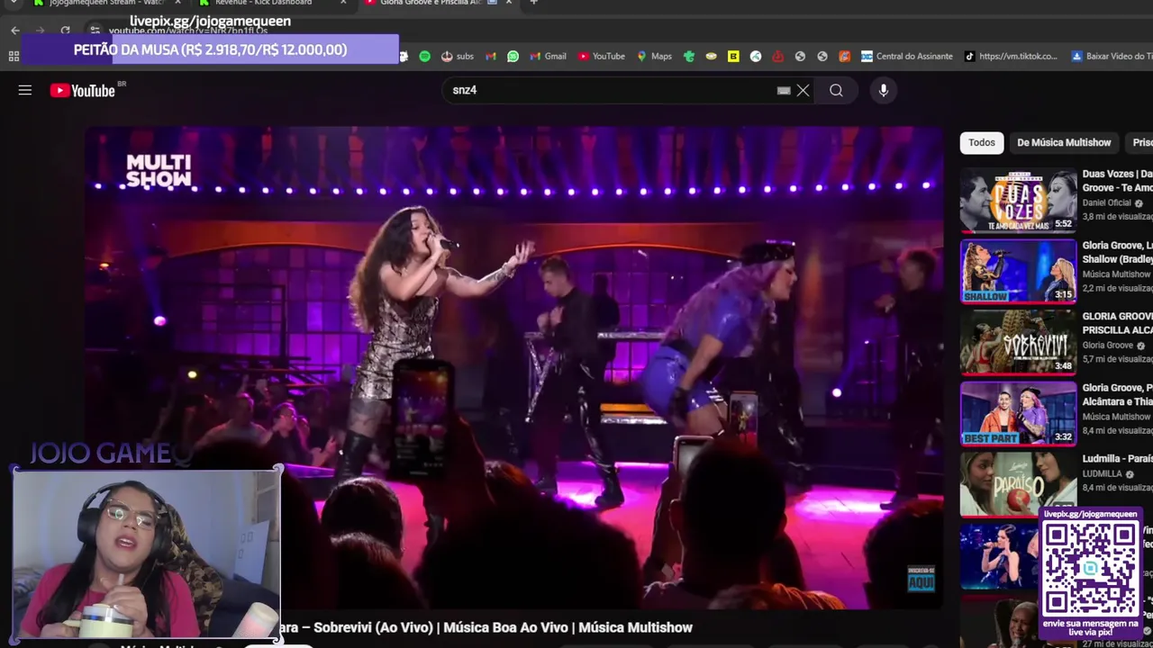Open the yellow B bookmark icon
1153x648 pixels.
(x=733, y=56)
